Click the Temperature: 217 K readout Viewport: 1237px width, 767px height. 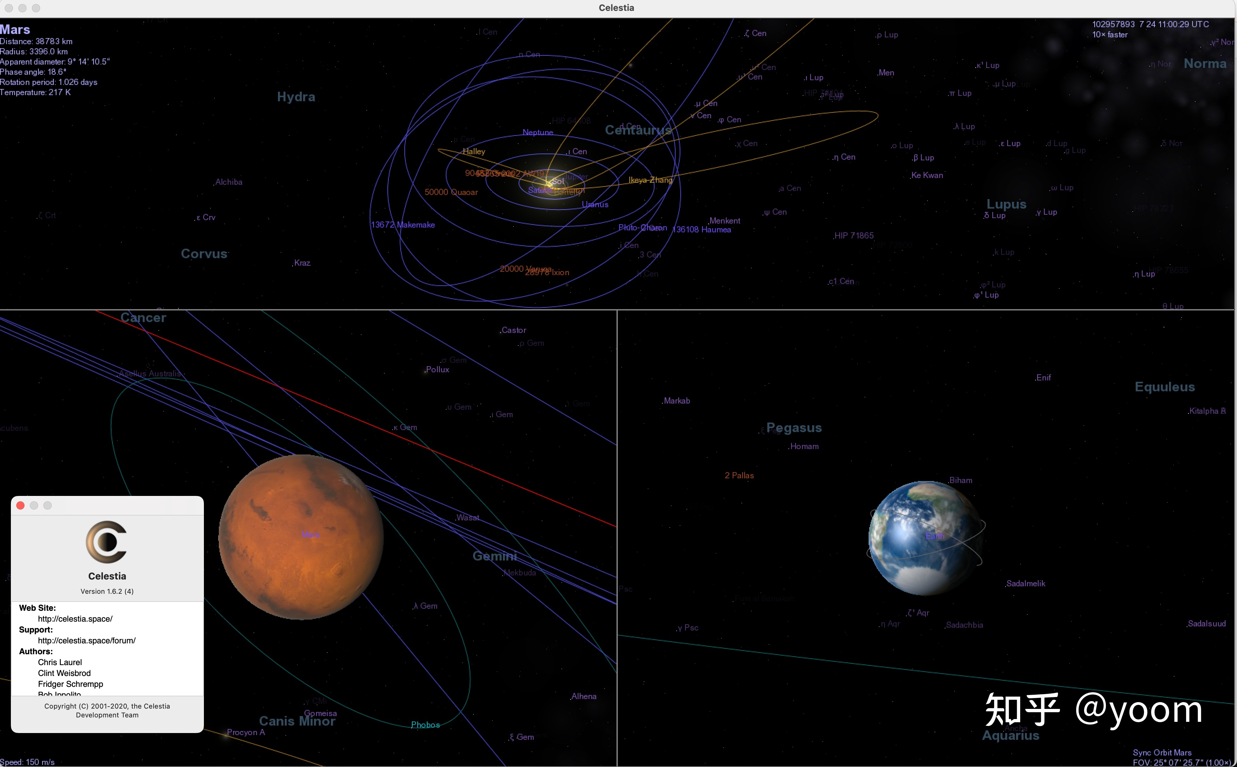35,92
